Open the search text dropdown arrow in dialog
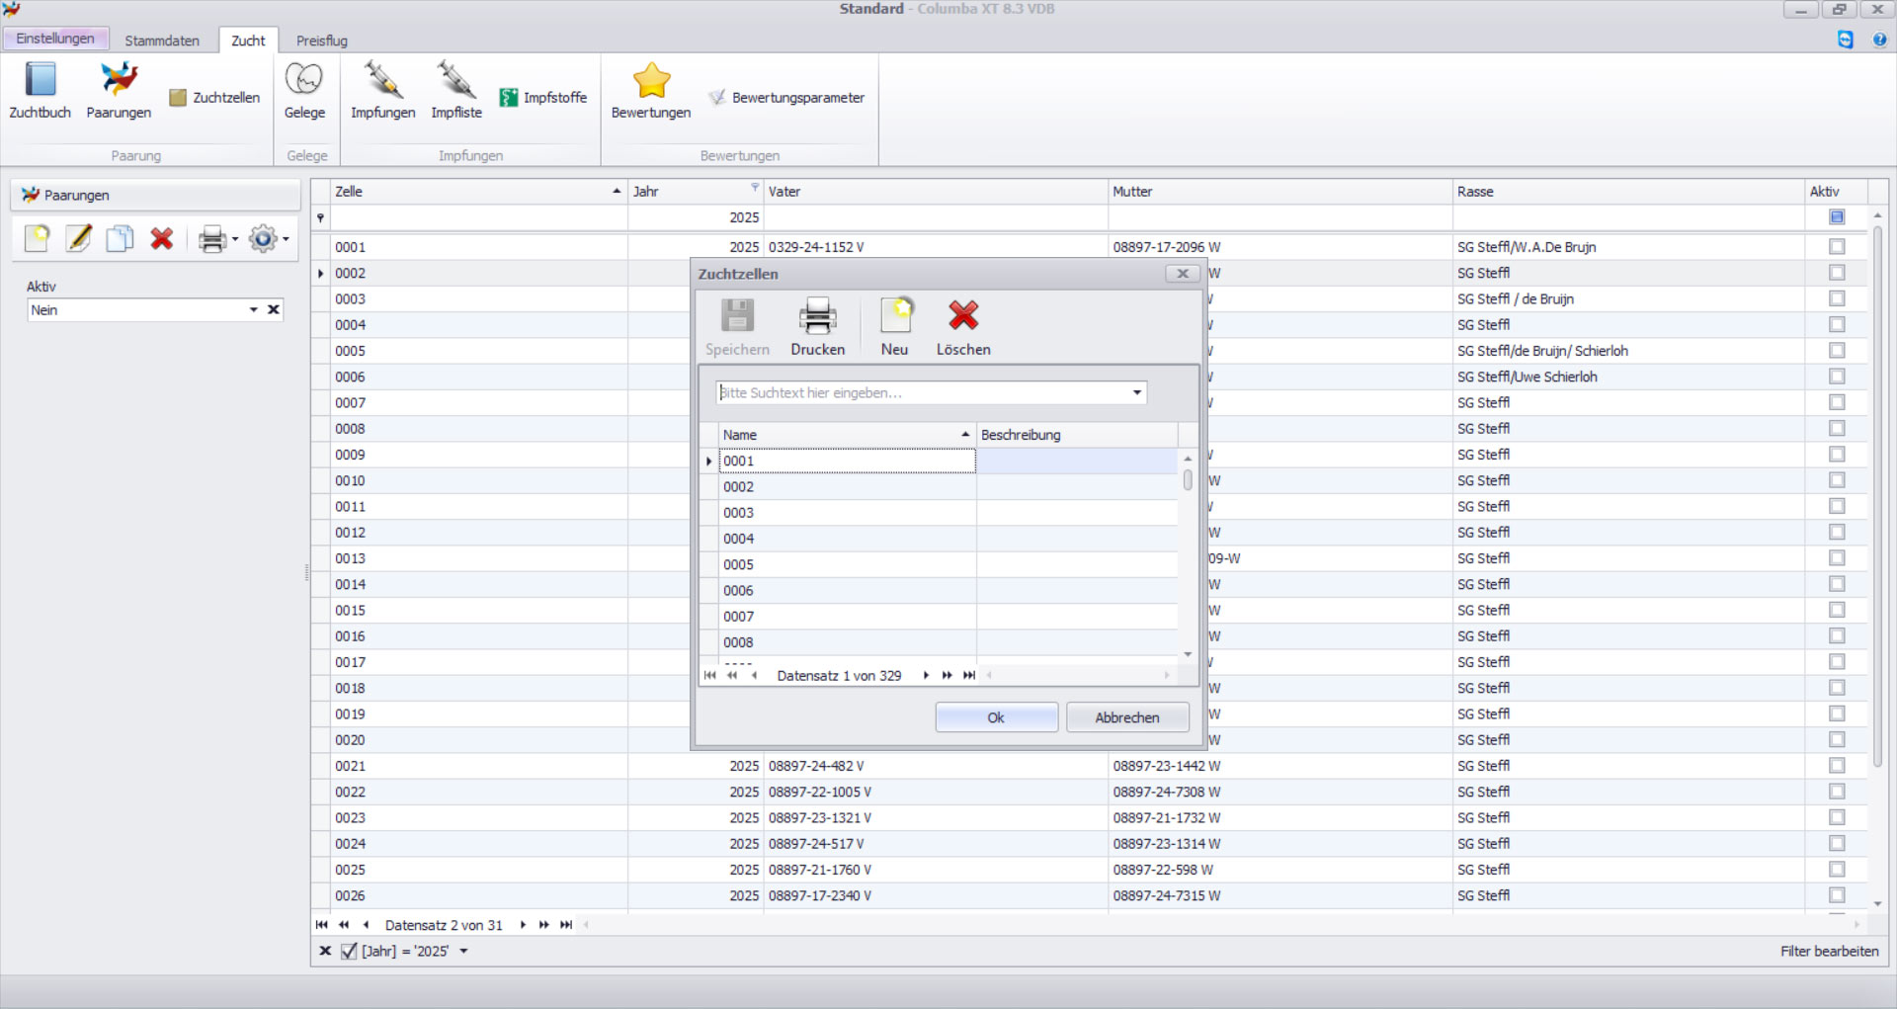The image size is (1897, 1009). [x=1137, y=393]
